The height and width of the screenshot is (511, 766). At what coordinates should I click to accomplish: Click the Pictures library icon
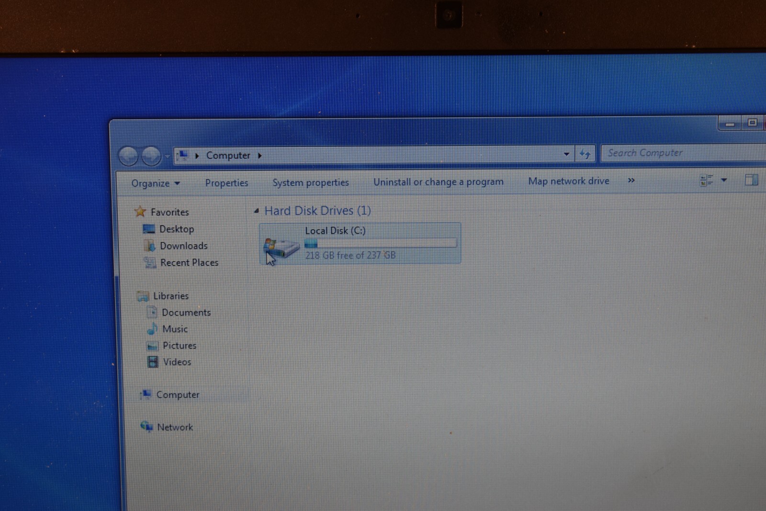click(152, 346)
